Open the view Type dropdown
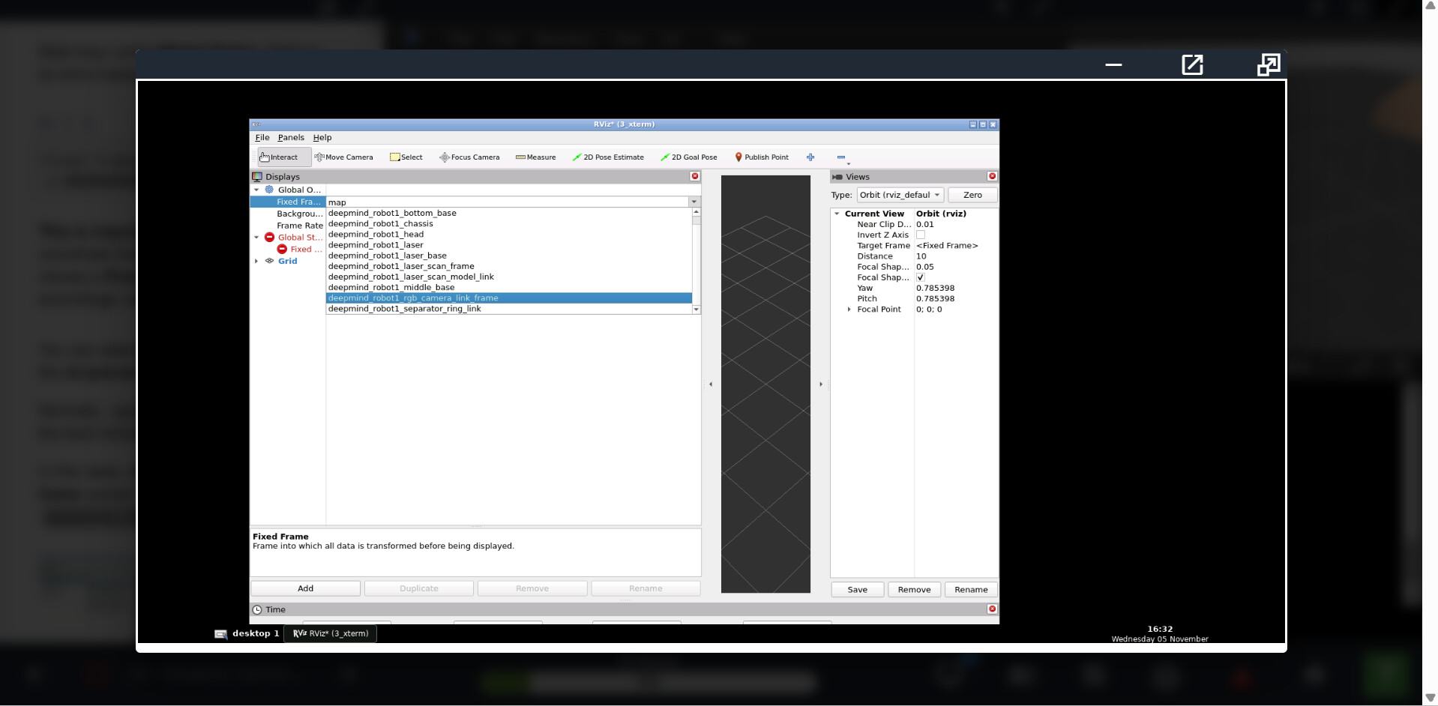The image size is (1438, 706). click(900, 195)
